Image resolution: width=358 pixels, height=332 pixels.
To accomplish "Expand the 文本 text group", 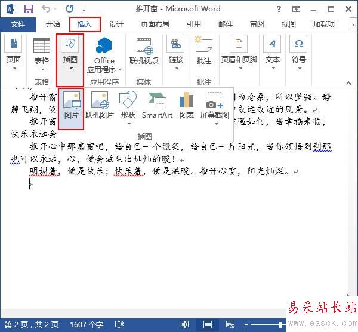I will pos(273,53).
